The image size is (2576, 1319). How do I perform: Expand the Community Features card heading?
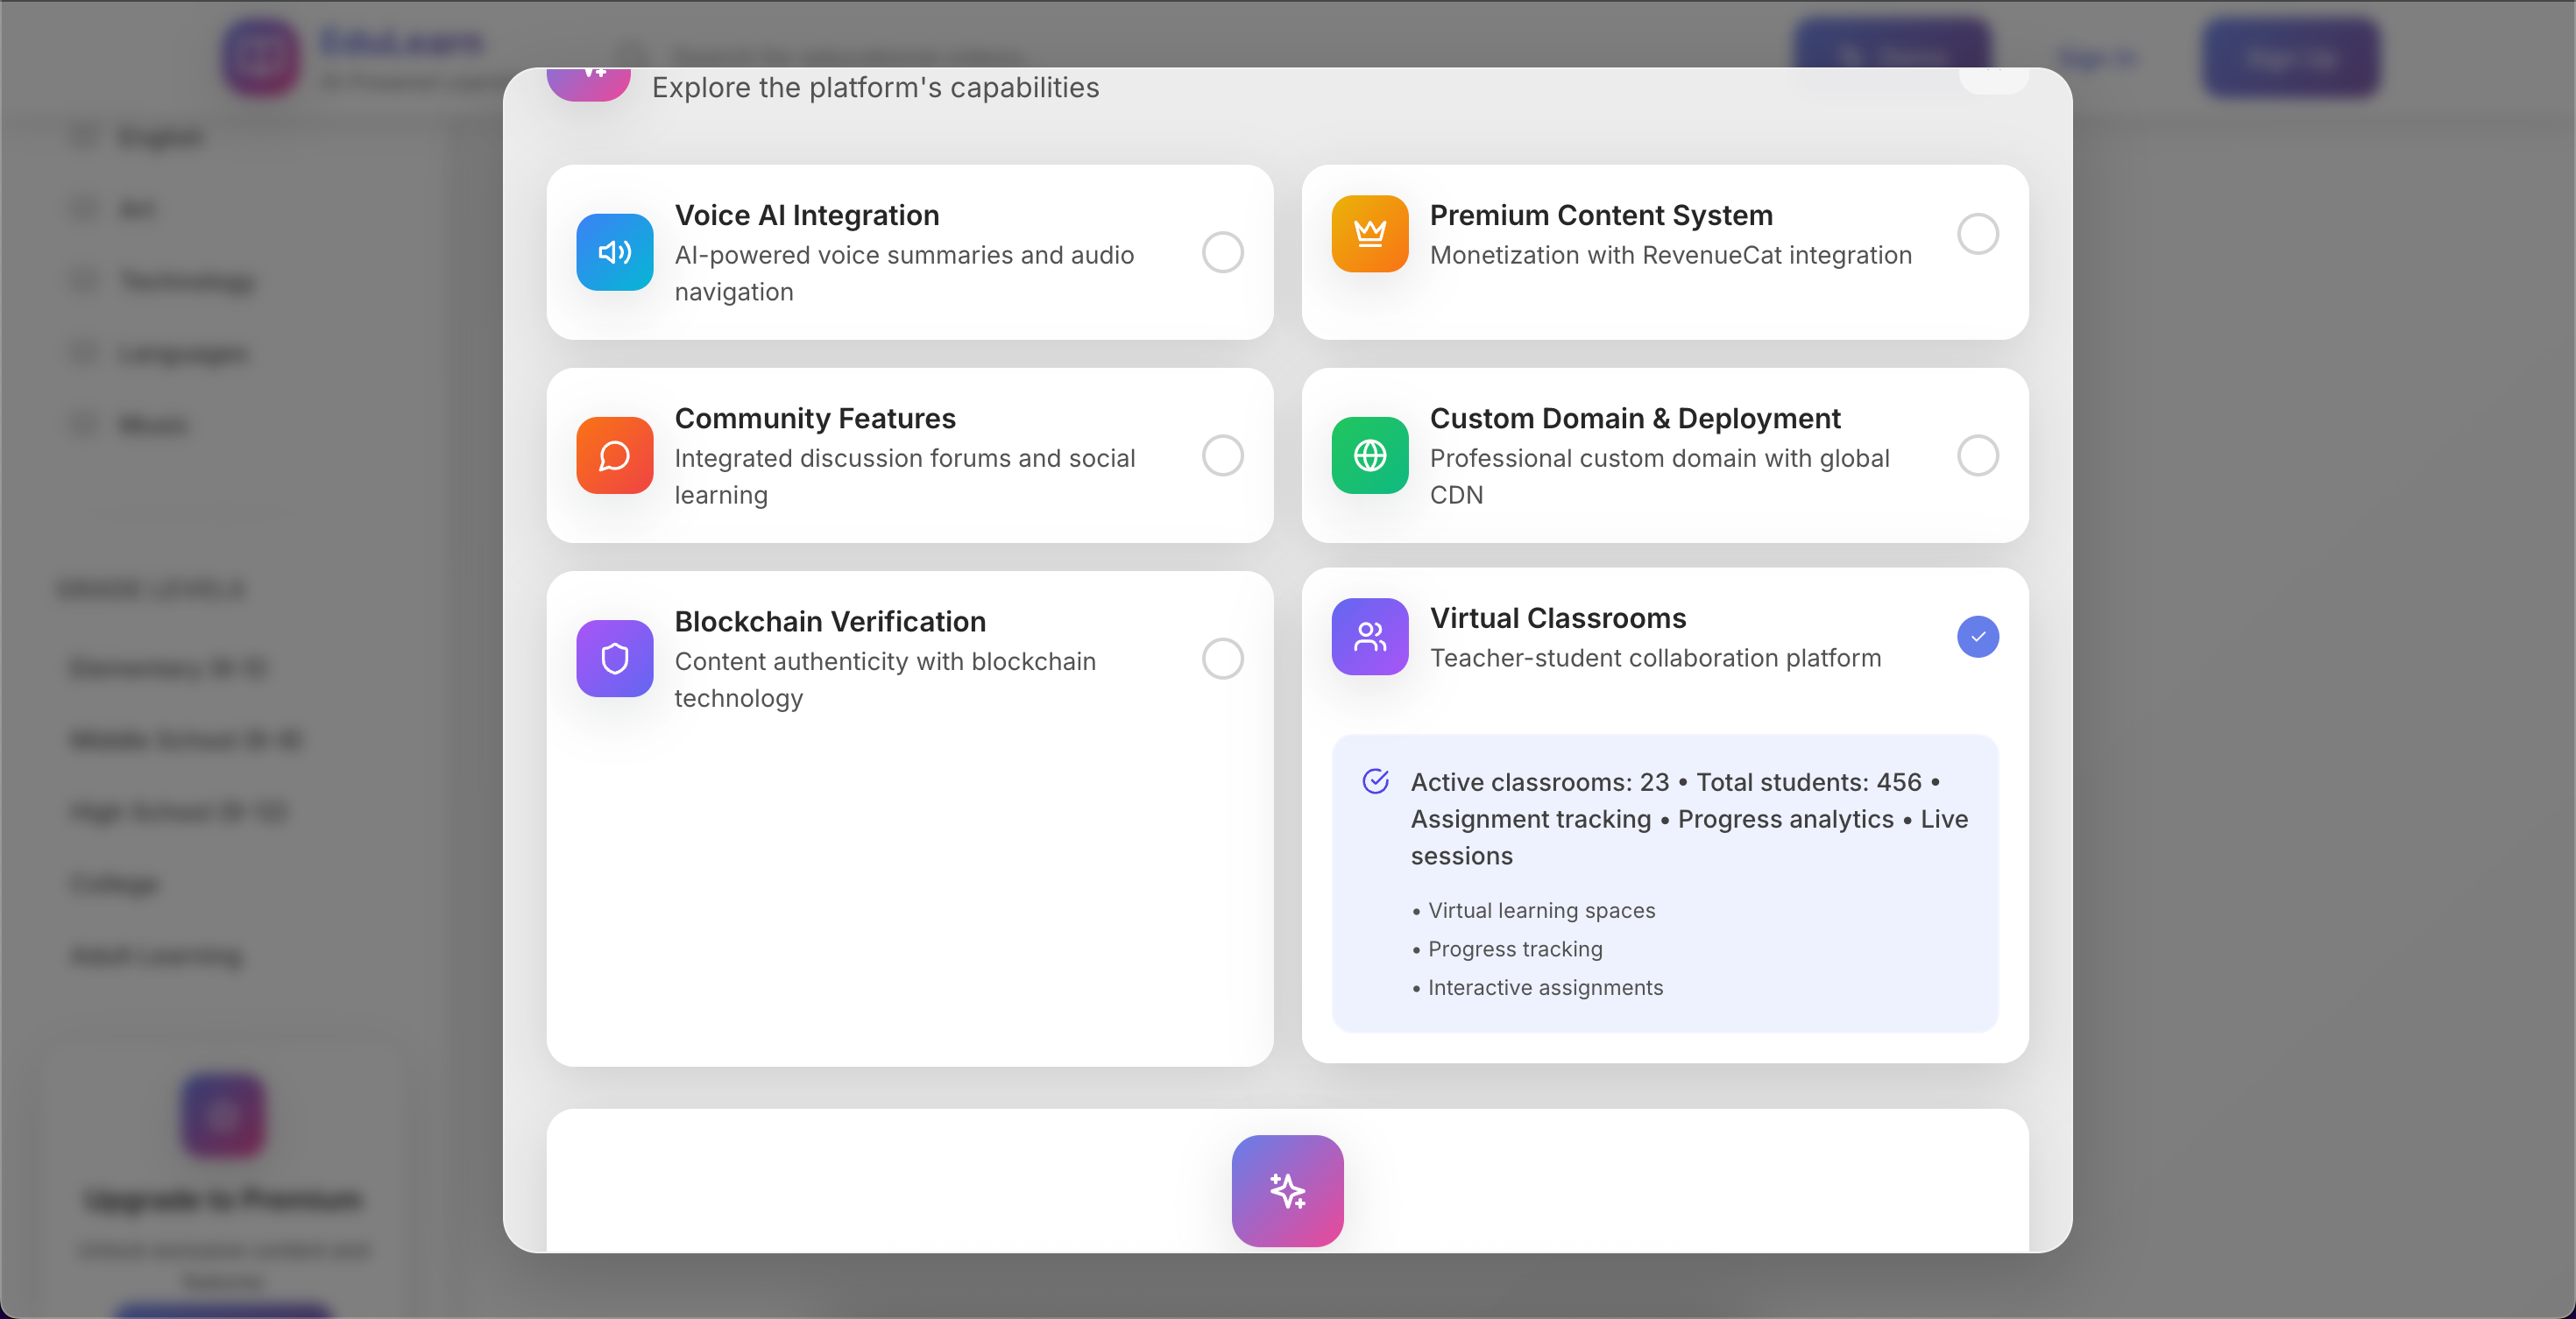pyautogui.click(x=814, y=419)
